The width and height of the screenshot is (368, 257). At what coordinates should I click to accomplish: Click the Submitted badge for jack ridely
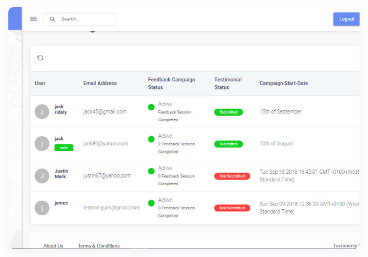(x=228, y=112)
